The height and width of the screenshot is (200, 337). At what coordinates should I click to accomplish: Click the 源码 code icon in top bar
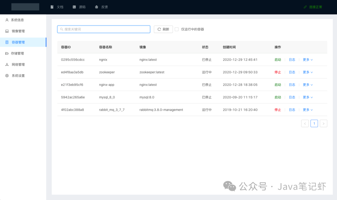click(x=74, y=7)
